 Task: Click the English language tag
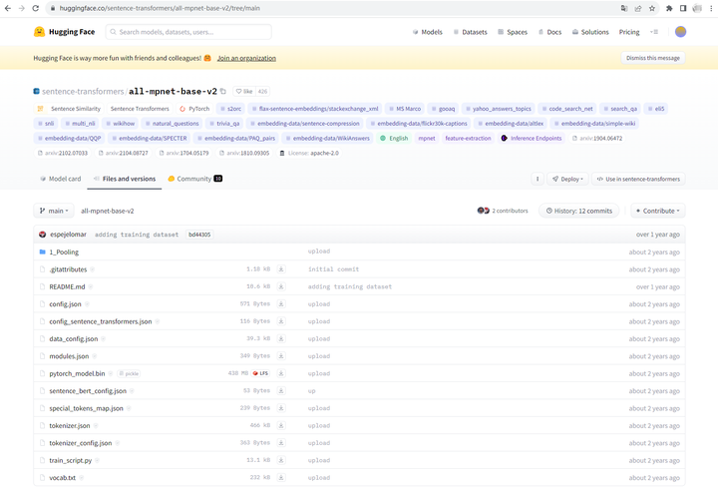[394, 138]
